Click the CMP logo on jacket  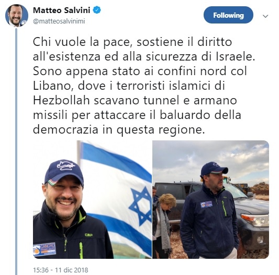pos(88,235)
